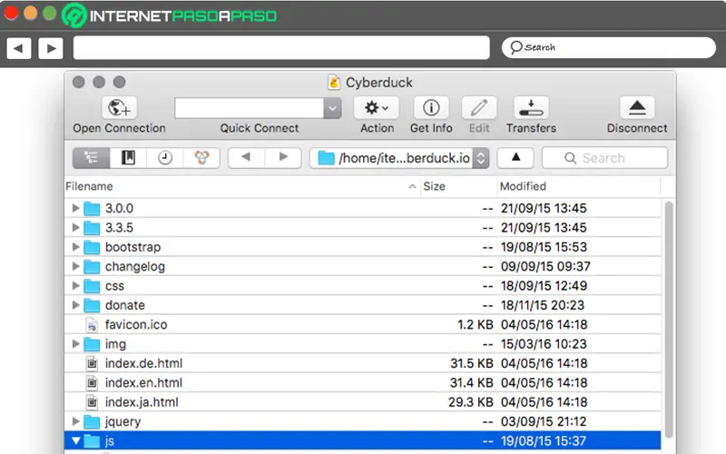
Task: Expand the 3.0.0 folder
Action: pos(75,208)
